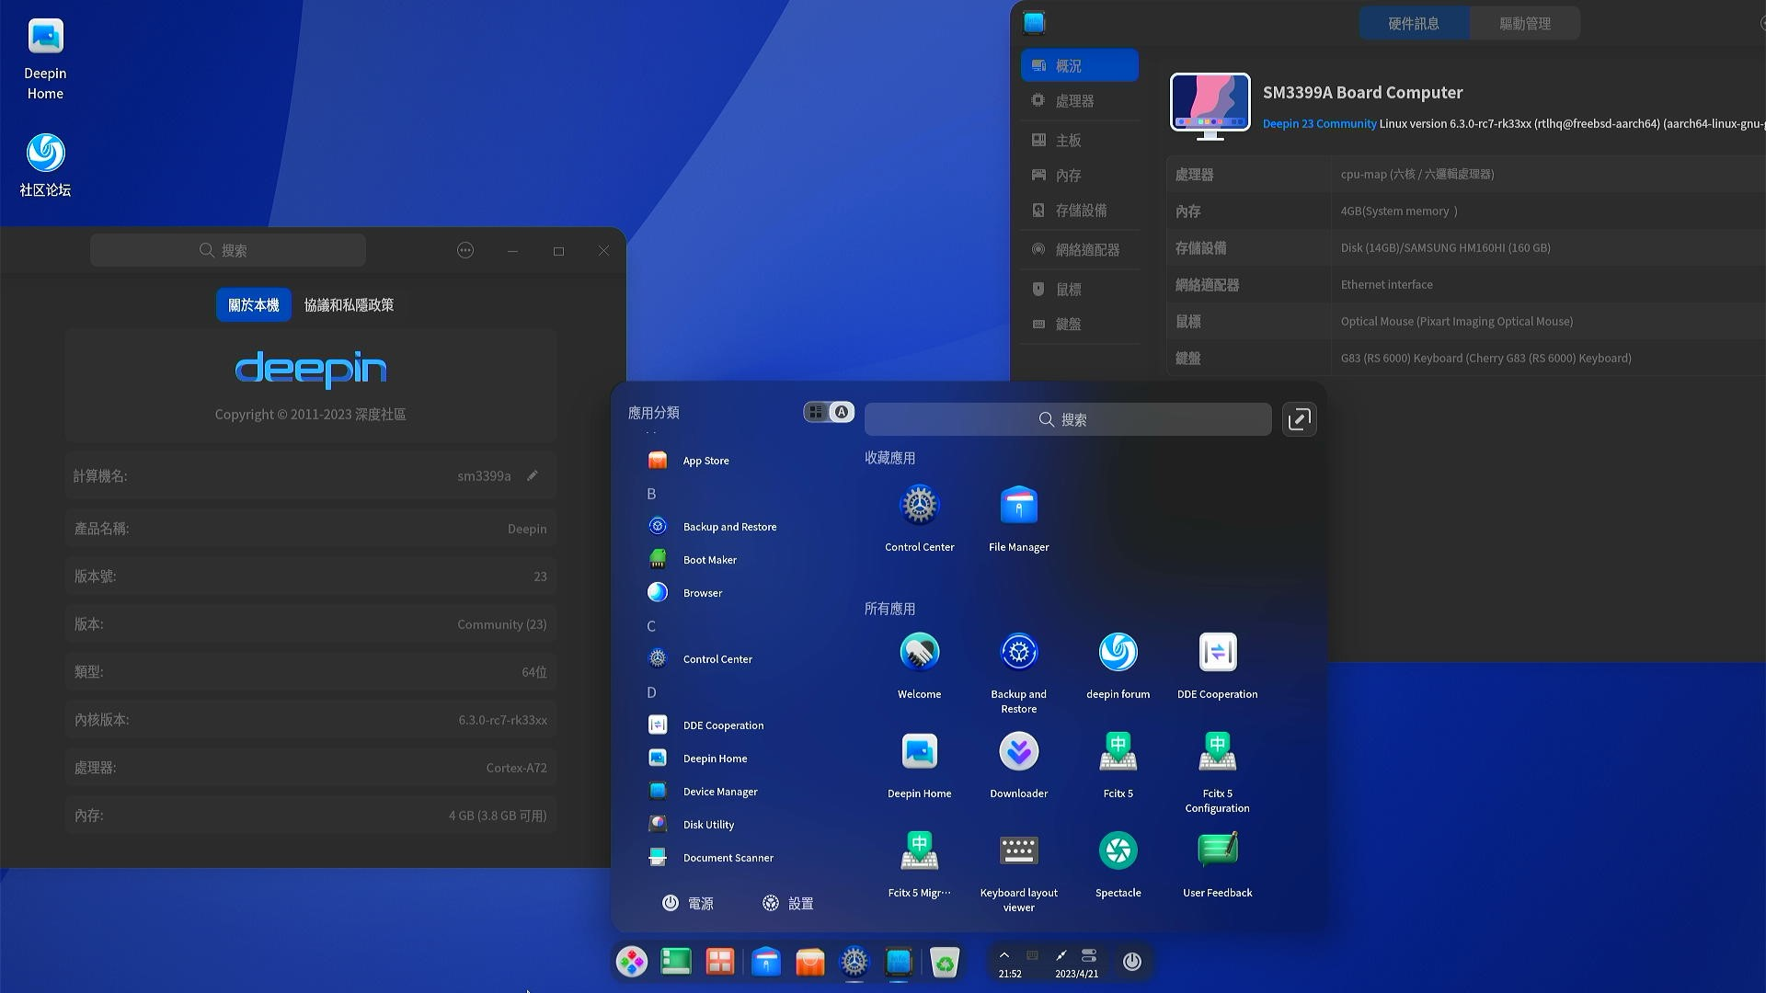The height and width of the screenshot is (993, 1766).
Task: Switch to 協議和隱私政策 tab
Action: click(349, 305)
